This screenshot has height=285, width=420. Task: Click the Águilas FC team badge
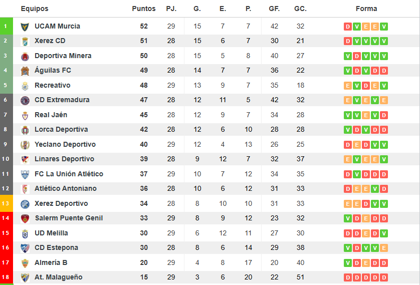tap(25, 71)
